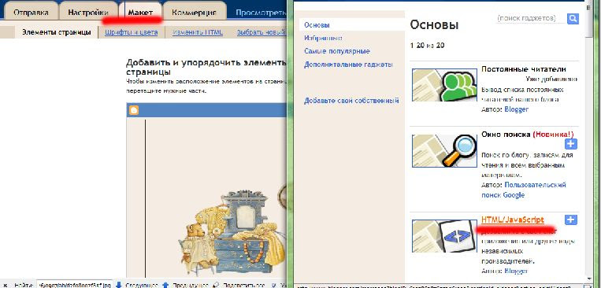Select Основы category in gadget sidebar
Screen dimensions: 601x288
pyautogui.click(x=317, y=25)
